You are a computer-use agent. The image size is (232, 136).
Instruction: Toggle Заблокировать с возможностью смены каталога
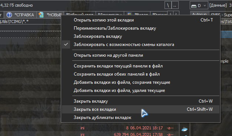(140, 44)
